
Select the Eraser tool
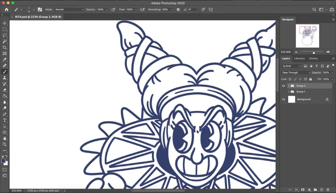[x=4, y=90]
